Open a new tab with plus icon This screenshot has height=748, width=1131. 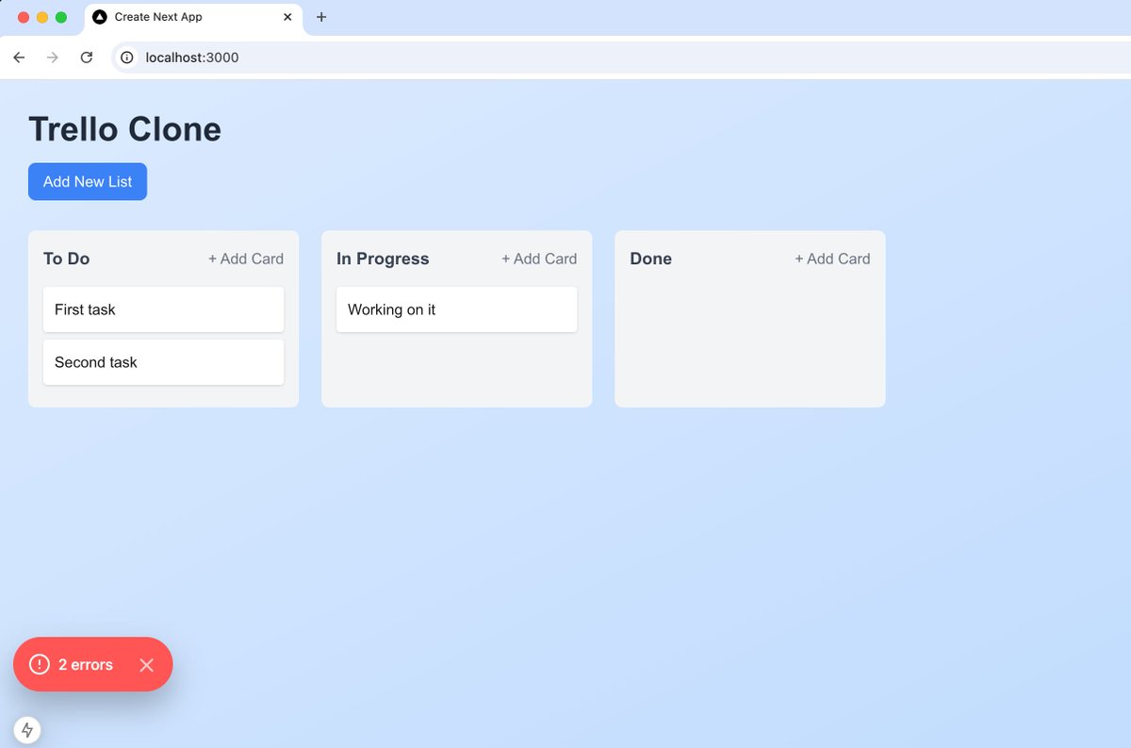coord(321,17)
